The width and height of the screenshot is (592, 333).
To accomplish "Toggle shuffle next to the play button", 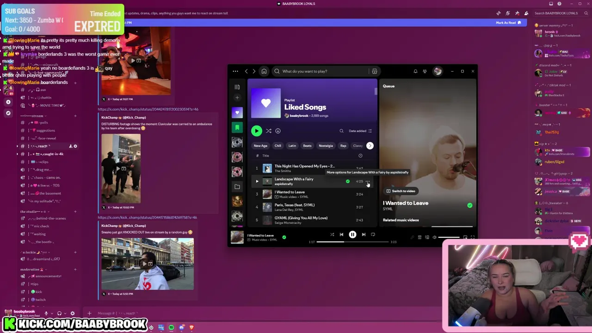I will click(268, 131).
